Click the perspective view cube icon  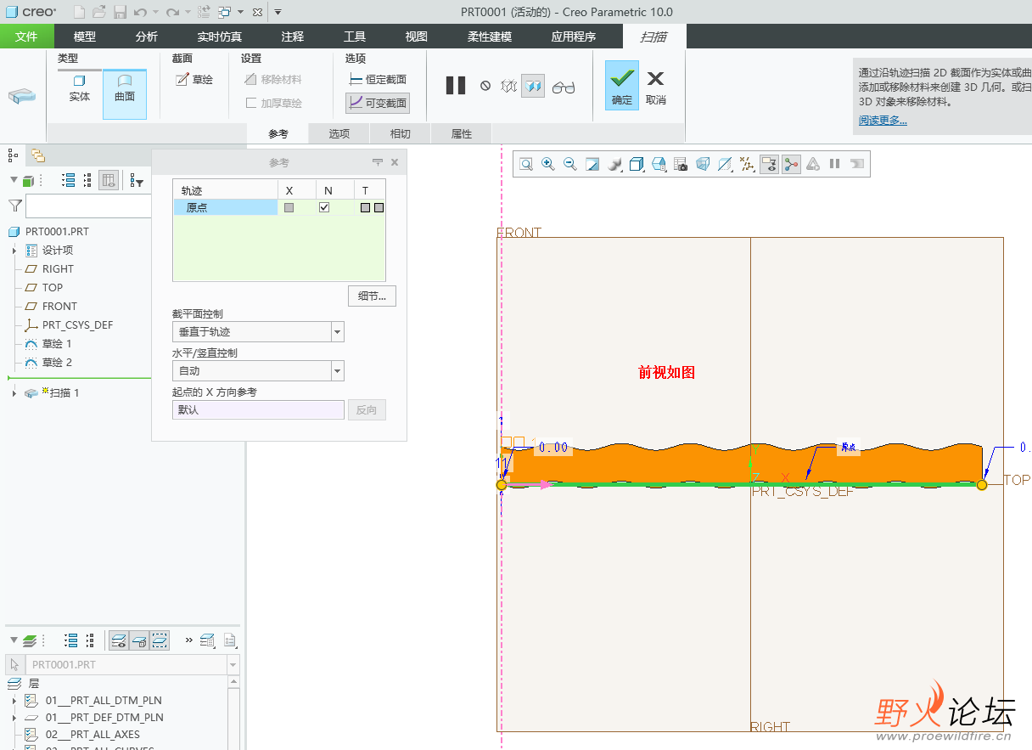click(x=703, y=164)
